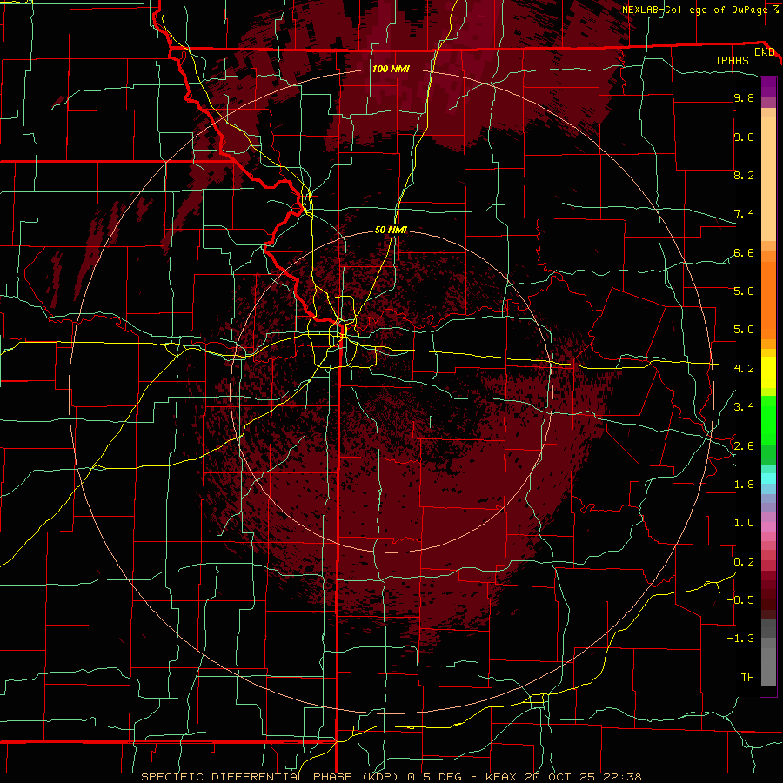Click the 0.2 value on the color scale
Image resolution: width=783 pixels, height=783 pixels.
[744, 562]
